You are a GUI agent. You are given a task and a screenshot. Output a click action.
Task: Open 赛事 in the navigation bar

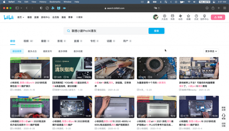point(70,17)
